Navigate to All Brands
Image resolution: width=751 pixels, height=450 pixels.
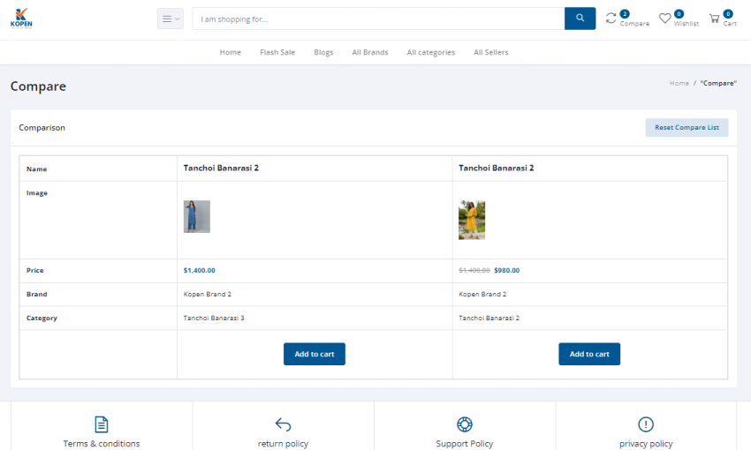370,52
